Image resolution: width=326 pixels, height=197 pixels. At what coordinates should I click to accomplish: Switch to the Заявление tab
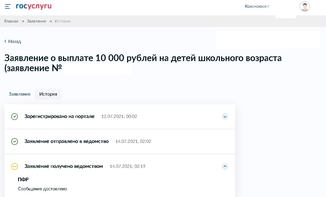click(20, 94)
